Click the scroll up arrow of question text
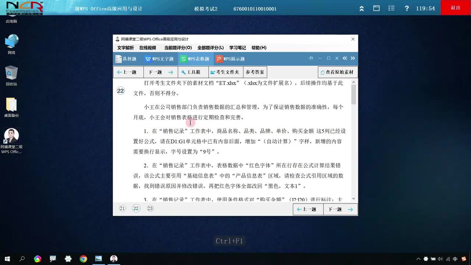Screen dimensions: 471x265 pos(354,82)
